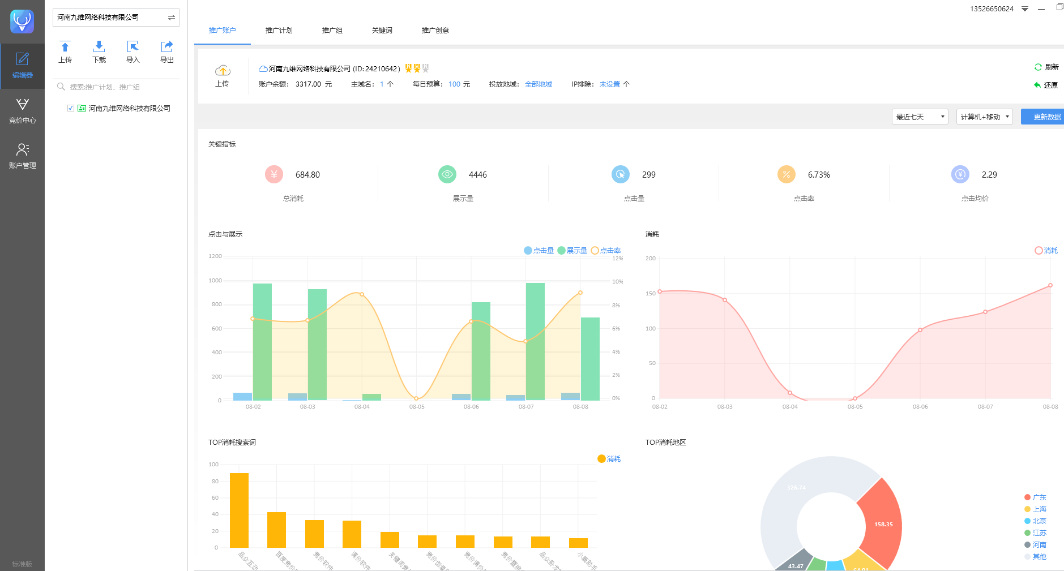Toggle 其他 legend in region pie chart
This screenshot has width=1064, height=571.
click(1035, 557)
